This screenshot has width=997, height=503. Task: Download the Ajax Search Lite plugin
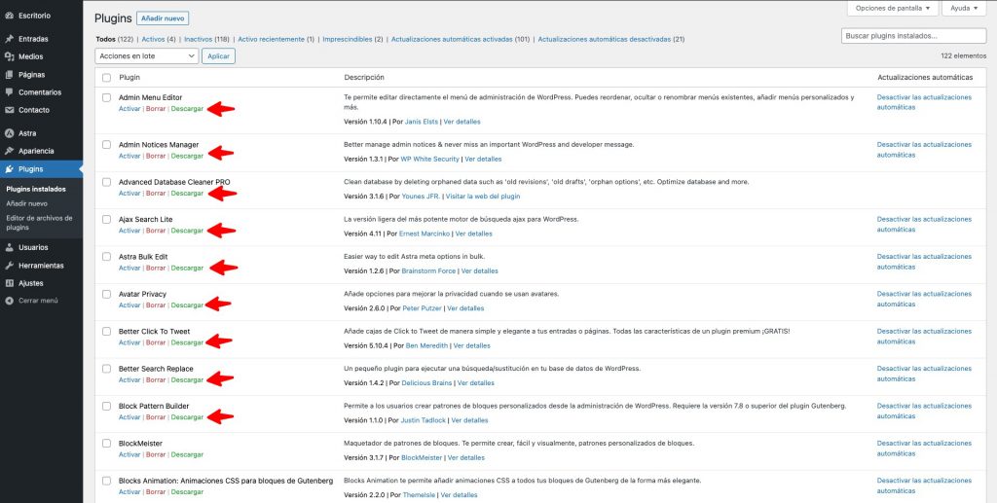(187, 231)
